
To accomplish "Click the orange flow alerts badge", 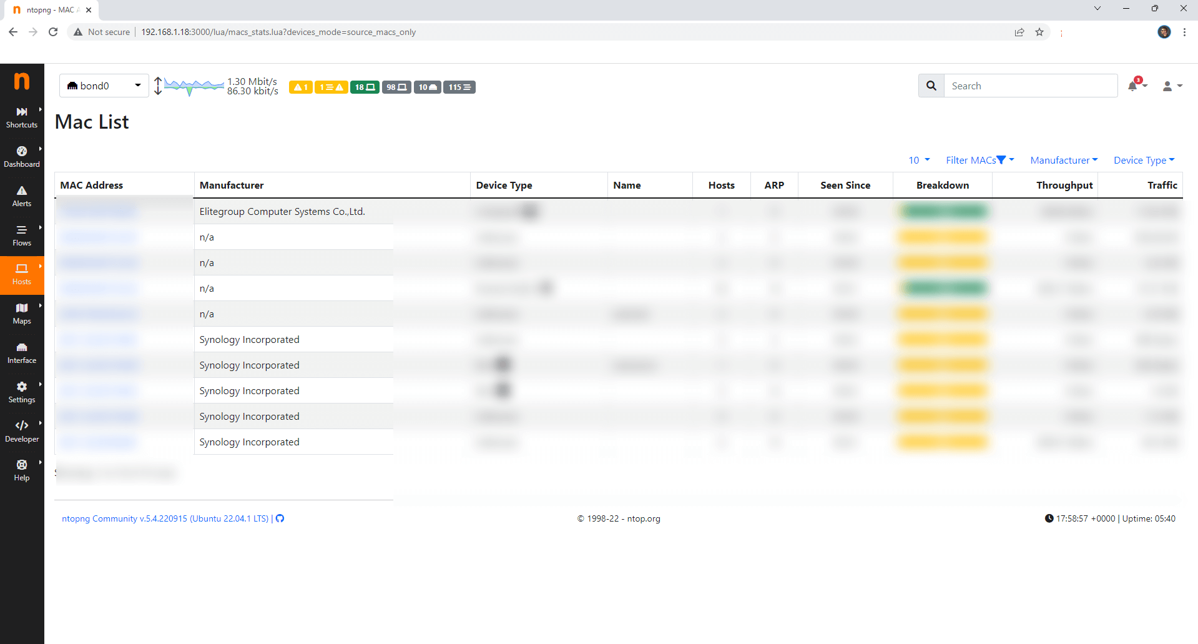I will pyautogui.click(x=331, y=87).
